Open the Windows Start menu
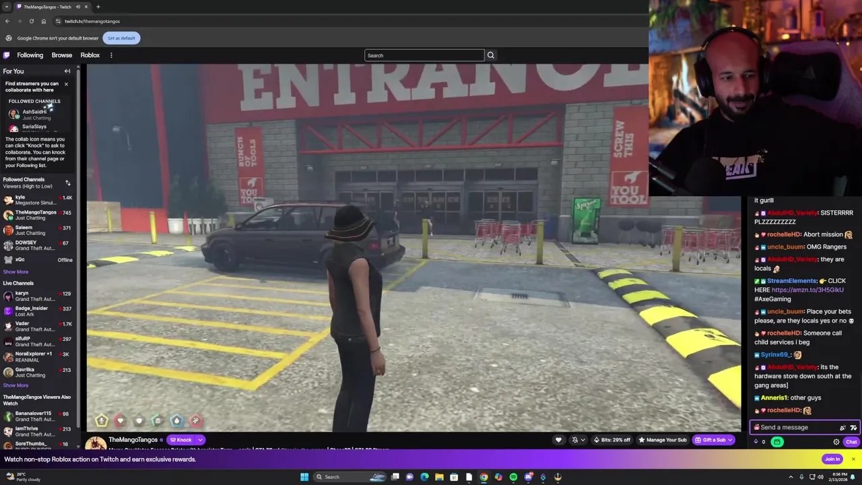 (304, 477)
